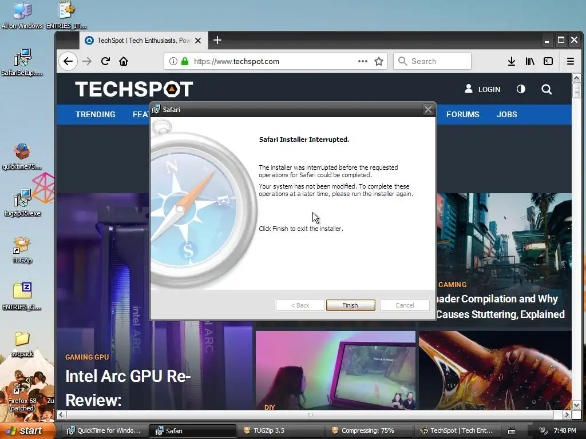The image size is (586, 439).
Task: Click the horizontal scrollbar left arrow
Action: click(61, 414)
